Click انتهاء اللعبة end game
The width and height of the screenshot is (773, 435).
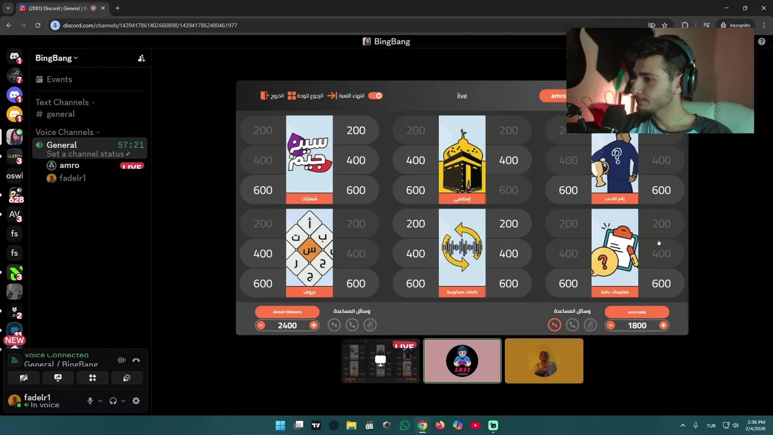pyautogui.click(x=346, y=95)
